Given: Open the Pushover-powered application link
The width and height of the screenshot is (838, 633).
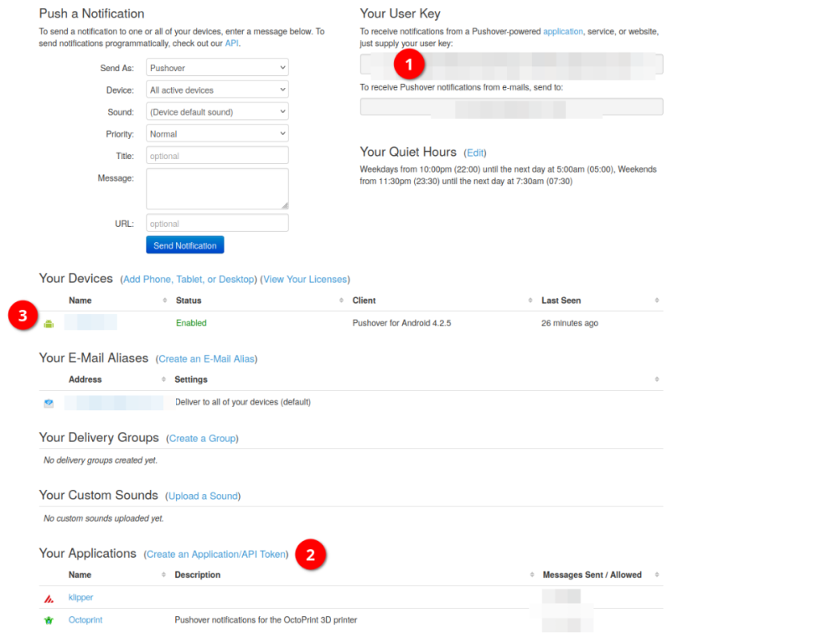Looking at the screenshot, I should [x=563, y=32].
